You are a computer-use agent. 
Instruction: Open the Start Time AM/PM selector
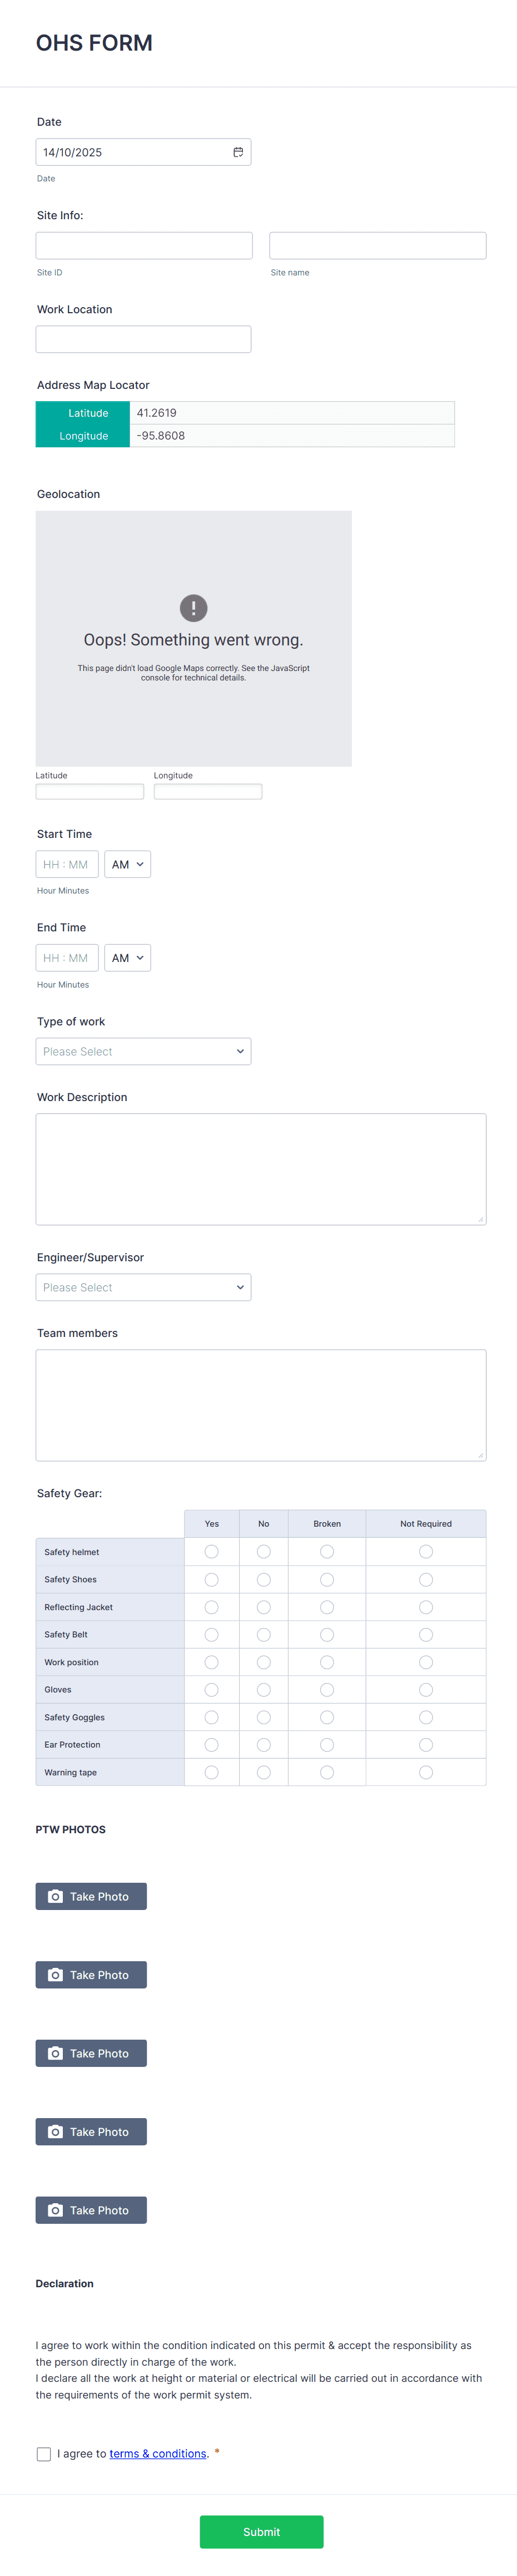click(127, 863)
